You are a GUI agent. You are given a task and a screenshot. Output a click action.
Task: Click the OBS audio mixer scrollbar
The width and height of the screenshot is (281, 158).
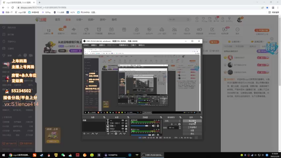pos(161,127)
